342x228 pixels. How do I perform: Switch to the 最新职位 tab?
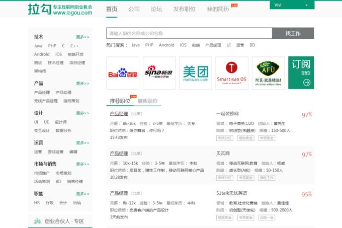147,101
